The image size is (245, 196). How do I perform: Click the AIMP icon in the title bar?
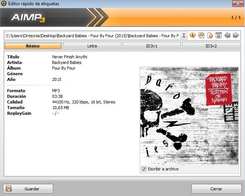click(4, 3)
